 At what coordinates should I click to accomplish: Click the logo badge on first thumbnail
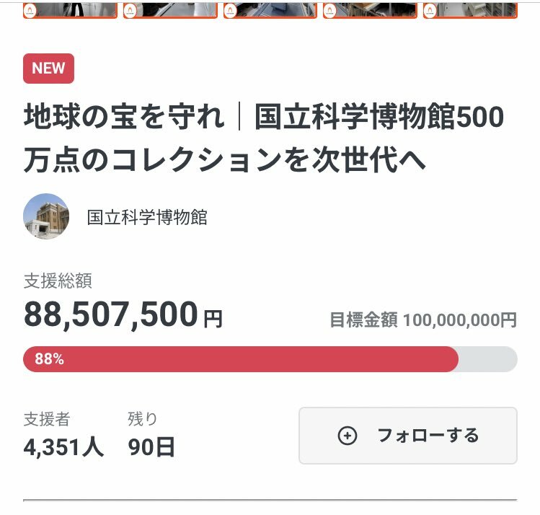pyautogui.click(x=31, y=11)
